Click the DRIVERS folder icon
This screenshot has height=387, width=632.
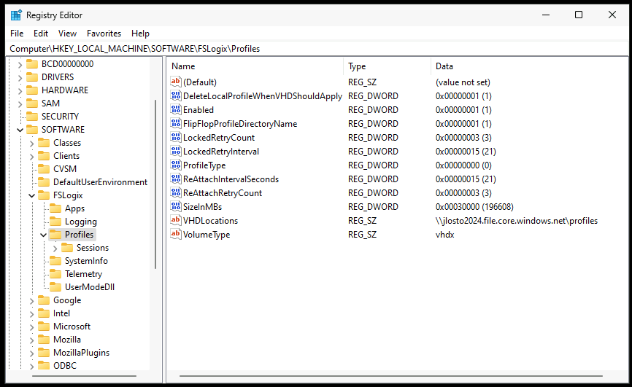point(32,77)
